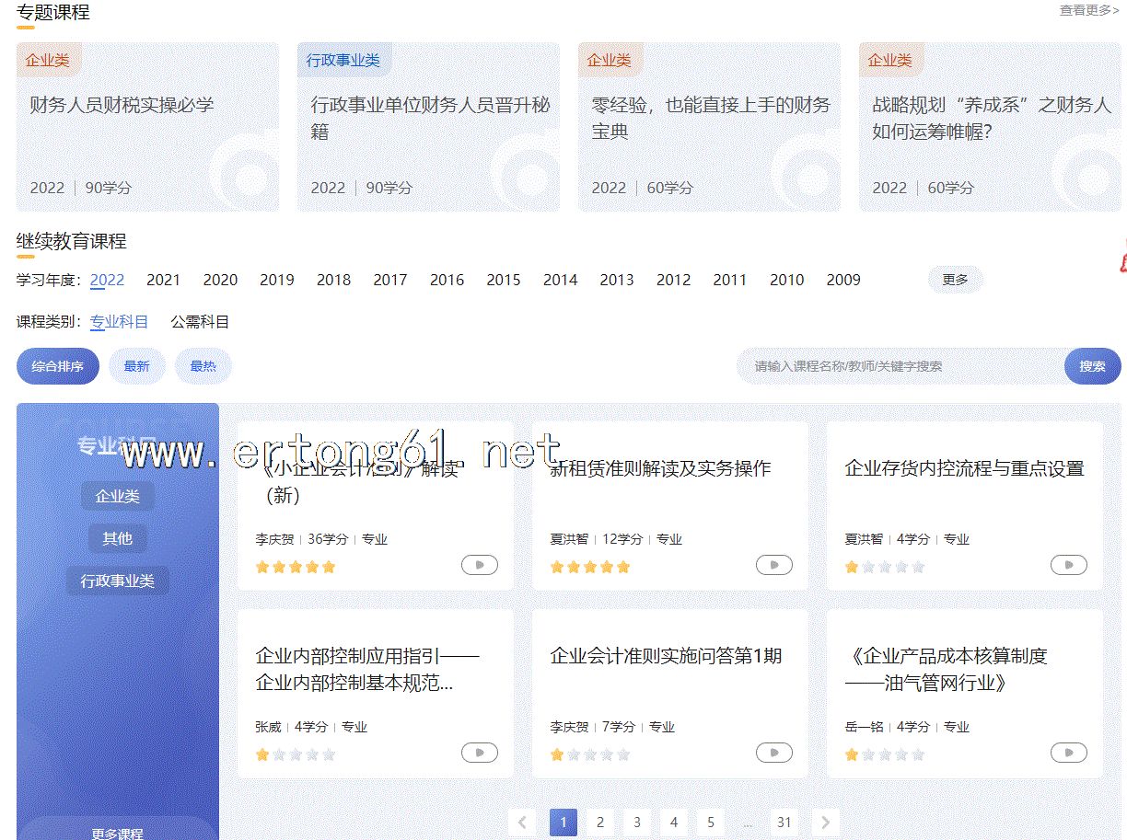Choose 最新 sort option

tap(136, 366)
